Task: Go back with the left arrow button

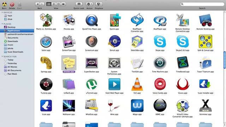Action: [37, 4]
